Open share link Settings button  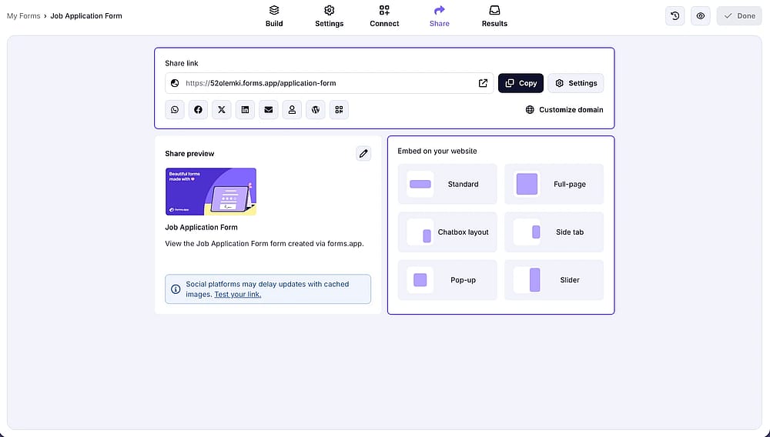[x=576, y=83]
